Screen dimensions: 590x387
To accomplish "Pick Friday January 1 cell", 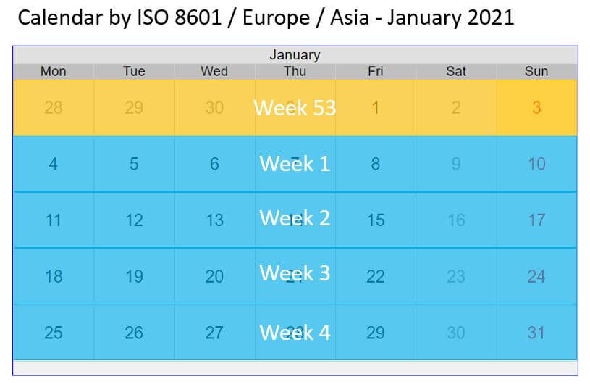I will coord(376,108).
